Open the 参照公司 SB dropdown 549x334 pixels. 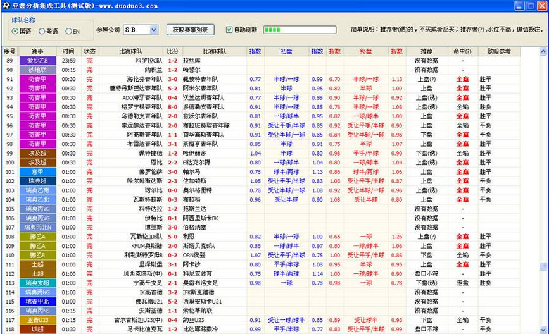(153, 30)
